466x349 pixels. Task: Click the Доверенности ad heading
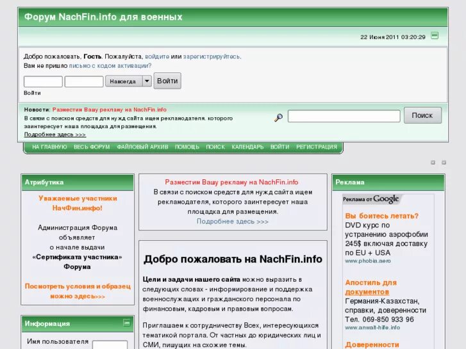tap(372, 345)
